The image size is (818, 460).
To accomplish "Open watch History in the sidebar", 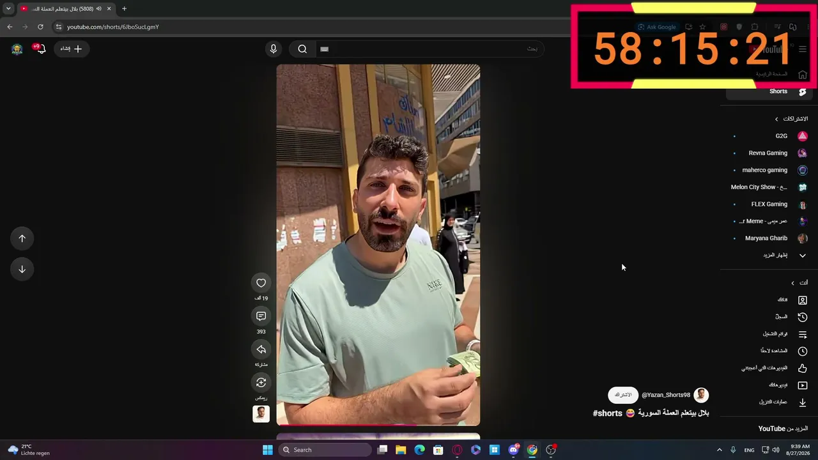I will 769,317.
